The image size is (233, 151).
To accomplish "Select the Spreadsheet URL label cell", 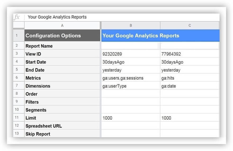I will pos(62,125).
